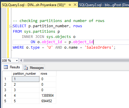Click the editor horizontal scrollbar track
The image size is (129, 108).
click(76, 61)
